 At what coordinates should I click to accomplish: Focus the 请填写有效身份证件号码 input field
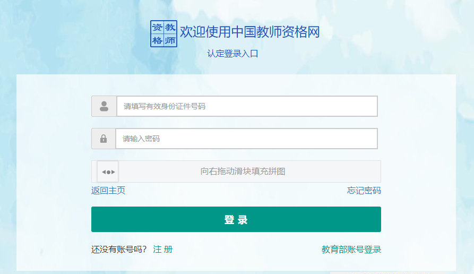point(247,106)
